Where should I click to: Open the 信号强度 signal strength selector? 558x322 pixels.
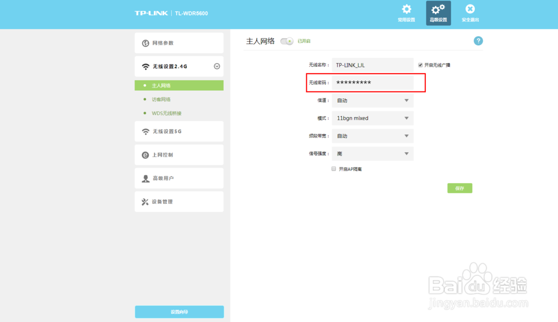[372, 153]
